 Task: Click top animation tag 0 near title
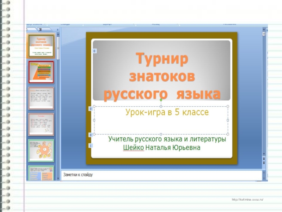coord(94,52)
